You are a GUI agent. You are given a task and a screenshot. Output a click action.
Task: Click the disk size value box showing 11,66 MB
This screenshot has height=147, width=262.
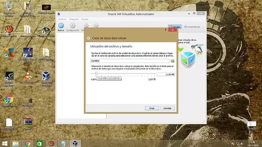click(166, 74)
